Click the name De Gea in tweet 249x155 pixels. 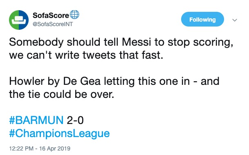click(x=82, y=81)
